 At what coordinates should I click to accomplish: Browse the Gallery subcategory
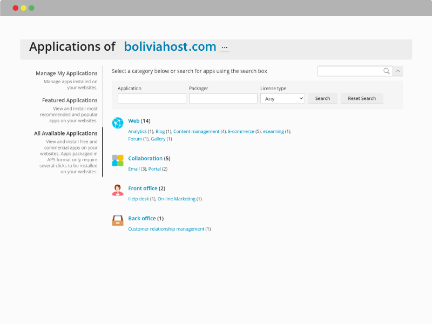coord(158,139)
